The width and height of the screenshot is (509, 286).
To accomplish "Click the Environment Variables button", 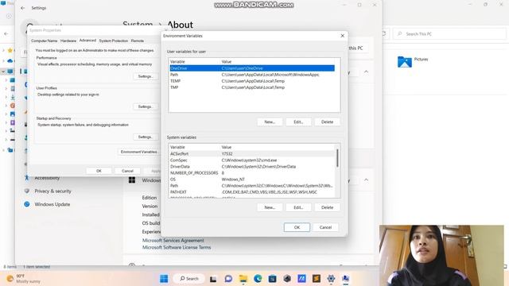I will point(139,152).
